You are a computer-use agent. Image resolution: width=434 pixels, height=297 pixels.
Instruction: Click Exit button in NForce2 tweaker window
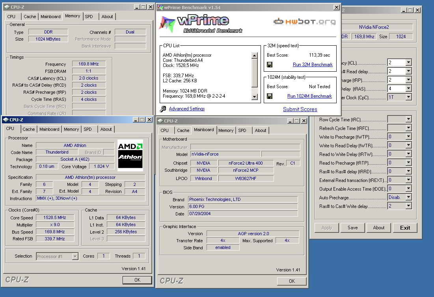coord(405,228)
